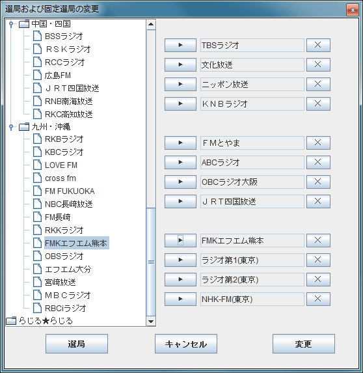Click the play arrow beside ニッポン放送
The width and height of the screenshot is (363, 373).
click(180, 84)
